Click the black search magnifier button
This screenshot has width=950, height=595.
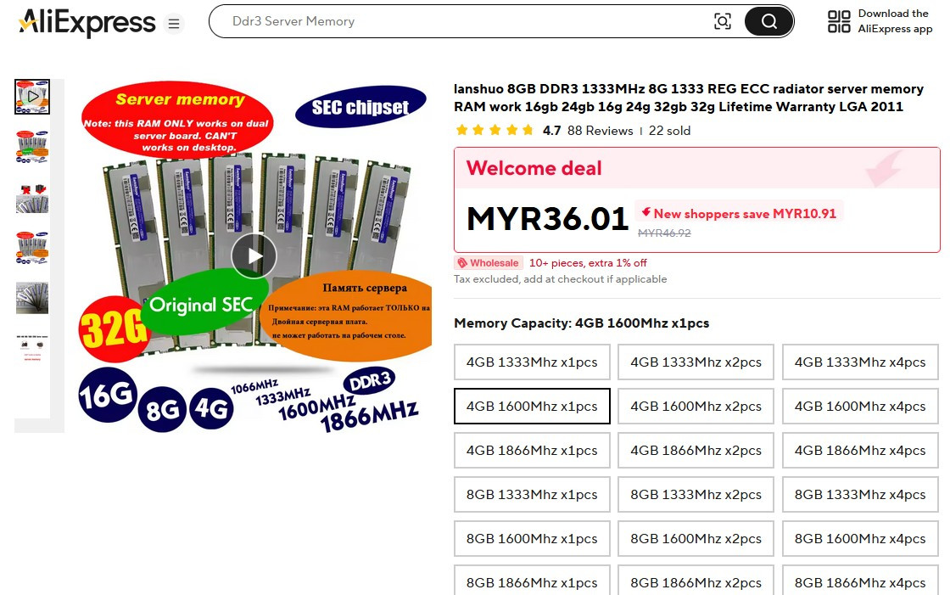[768, 21]
